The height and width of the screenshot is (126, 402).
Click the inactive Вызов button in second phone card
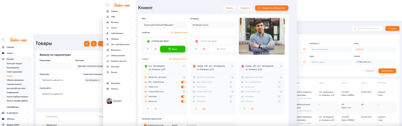click(221, 49)
